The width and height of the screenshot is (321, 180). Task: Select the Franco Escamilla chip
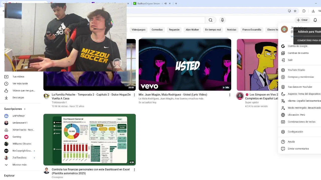(252, 29)
